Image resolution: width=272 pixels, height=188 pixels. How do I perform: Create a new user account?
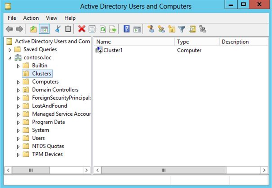pos(151,29)
